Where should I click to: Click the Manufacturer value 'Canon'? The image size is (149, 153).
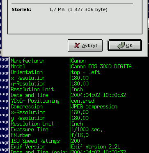(x=78, y=61)
